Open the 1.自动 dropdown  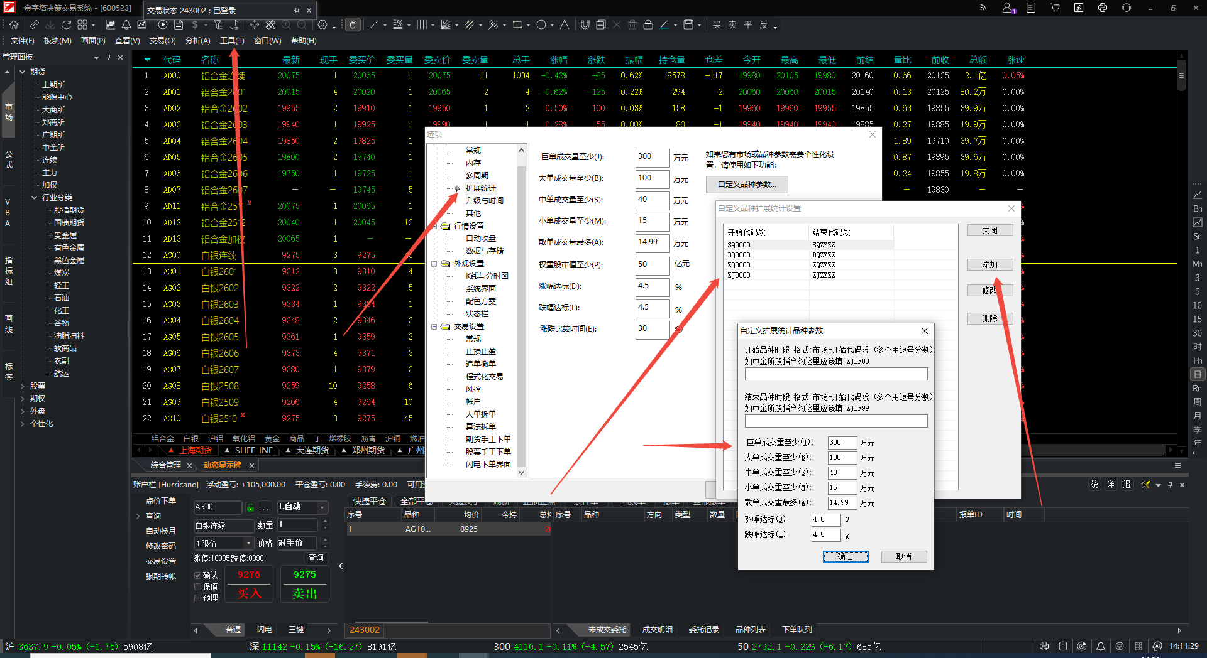point(303,507)
